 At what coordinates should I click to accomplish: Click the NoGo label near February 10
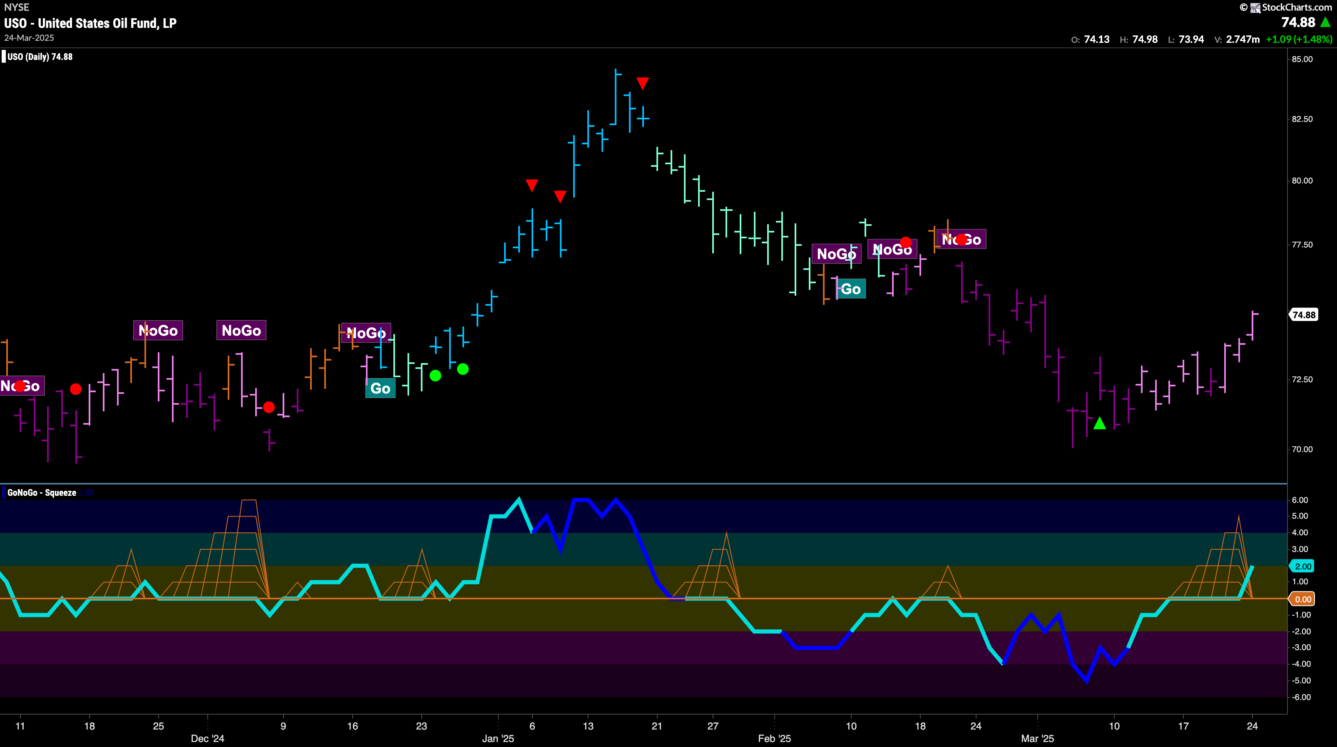(x=836, y=254)
